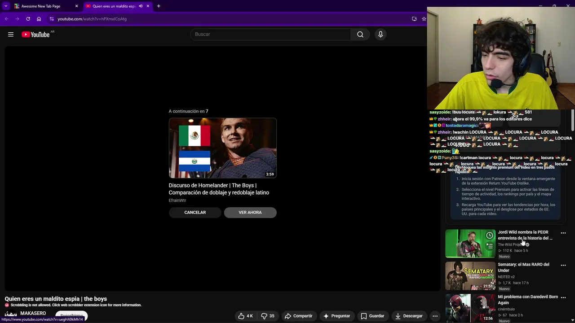Open the YouTube hamburger guide menu
Image resolution: width=575 pixels, height=323 pixels.
click(11, 35)
